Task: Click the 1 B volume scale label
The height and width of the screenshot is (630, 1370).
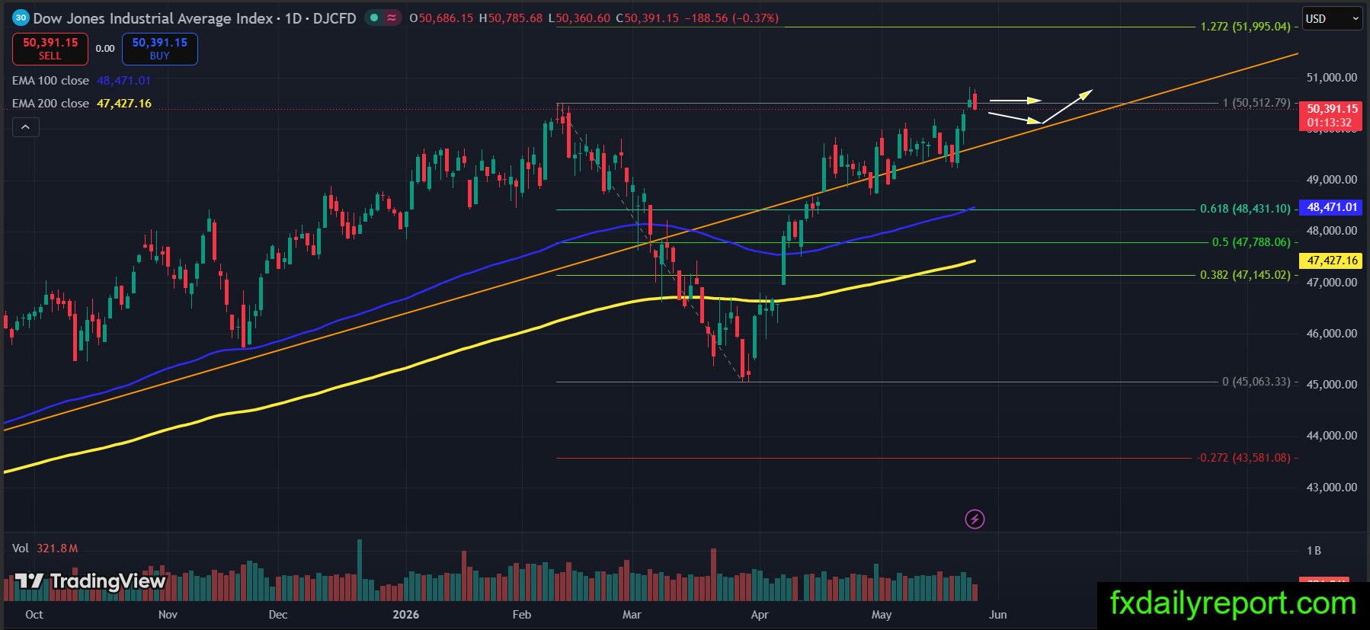Action: [1314, 551]
